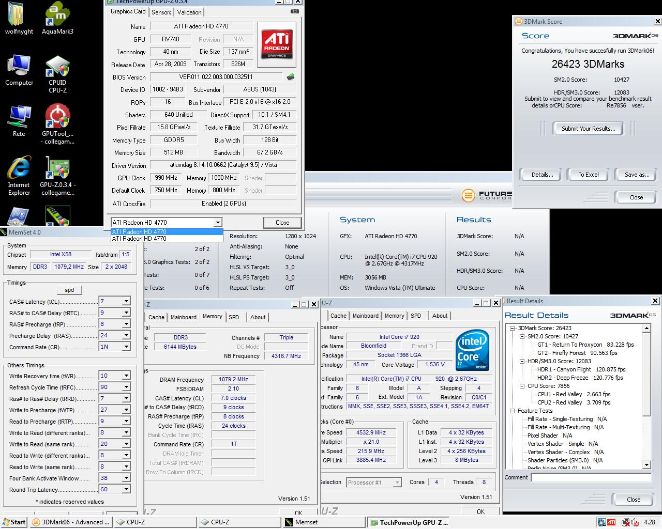Open RAS# to CAS# Delay dropdown
Image resolution: width=662 pixels, height=529 pixels.
click(x=126, y=313)
